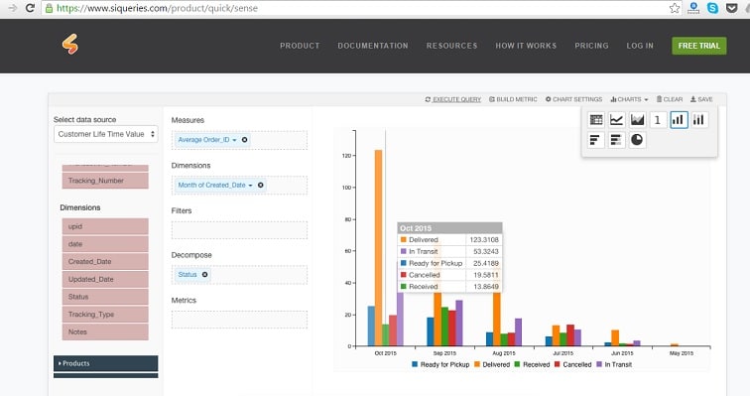This screenshot has height=396, width=750.
Task: Open Chart Settings
Action: click(x=573, y=99)
